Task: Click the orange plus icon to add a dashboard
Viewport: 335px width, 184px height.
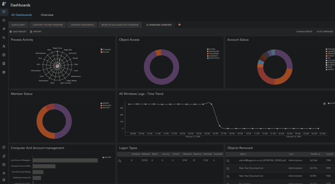Action: click(179, 25)
